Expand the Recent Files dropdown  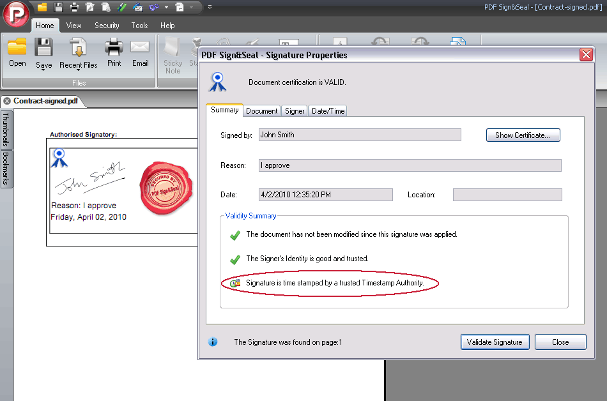click(x=79, y=70)
